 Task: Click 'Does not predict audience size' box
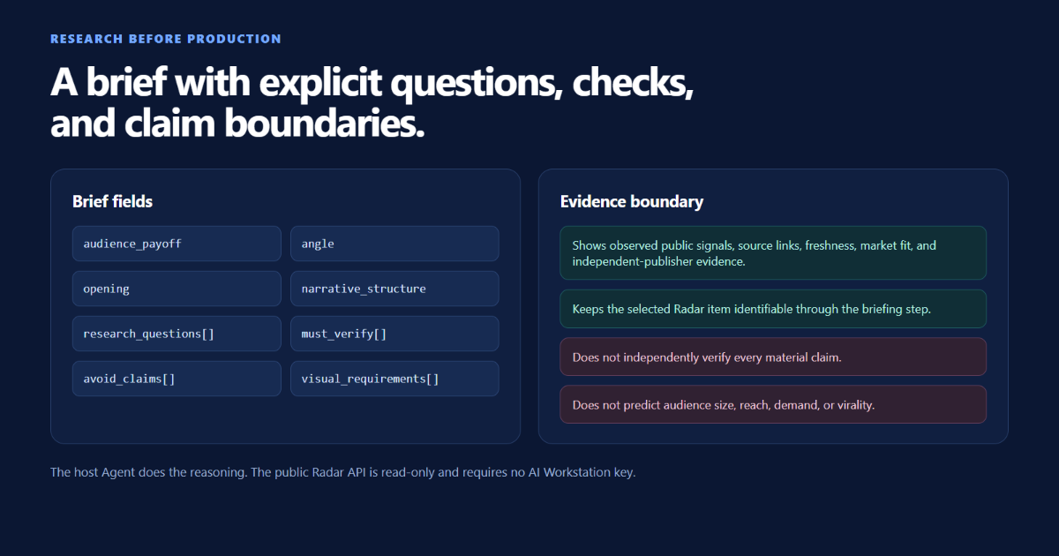coord(773,404)
